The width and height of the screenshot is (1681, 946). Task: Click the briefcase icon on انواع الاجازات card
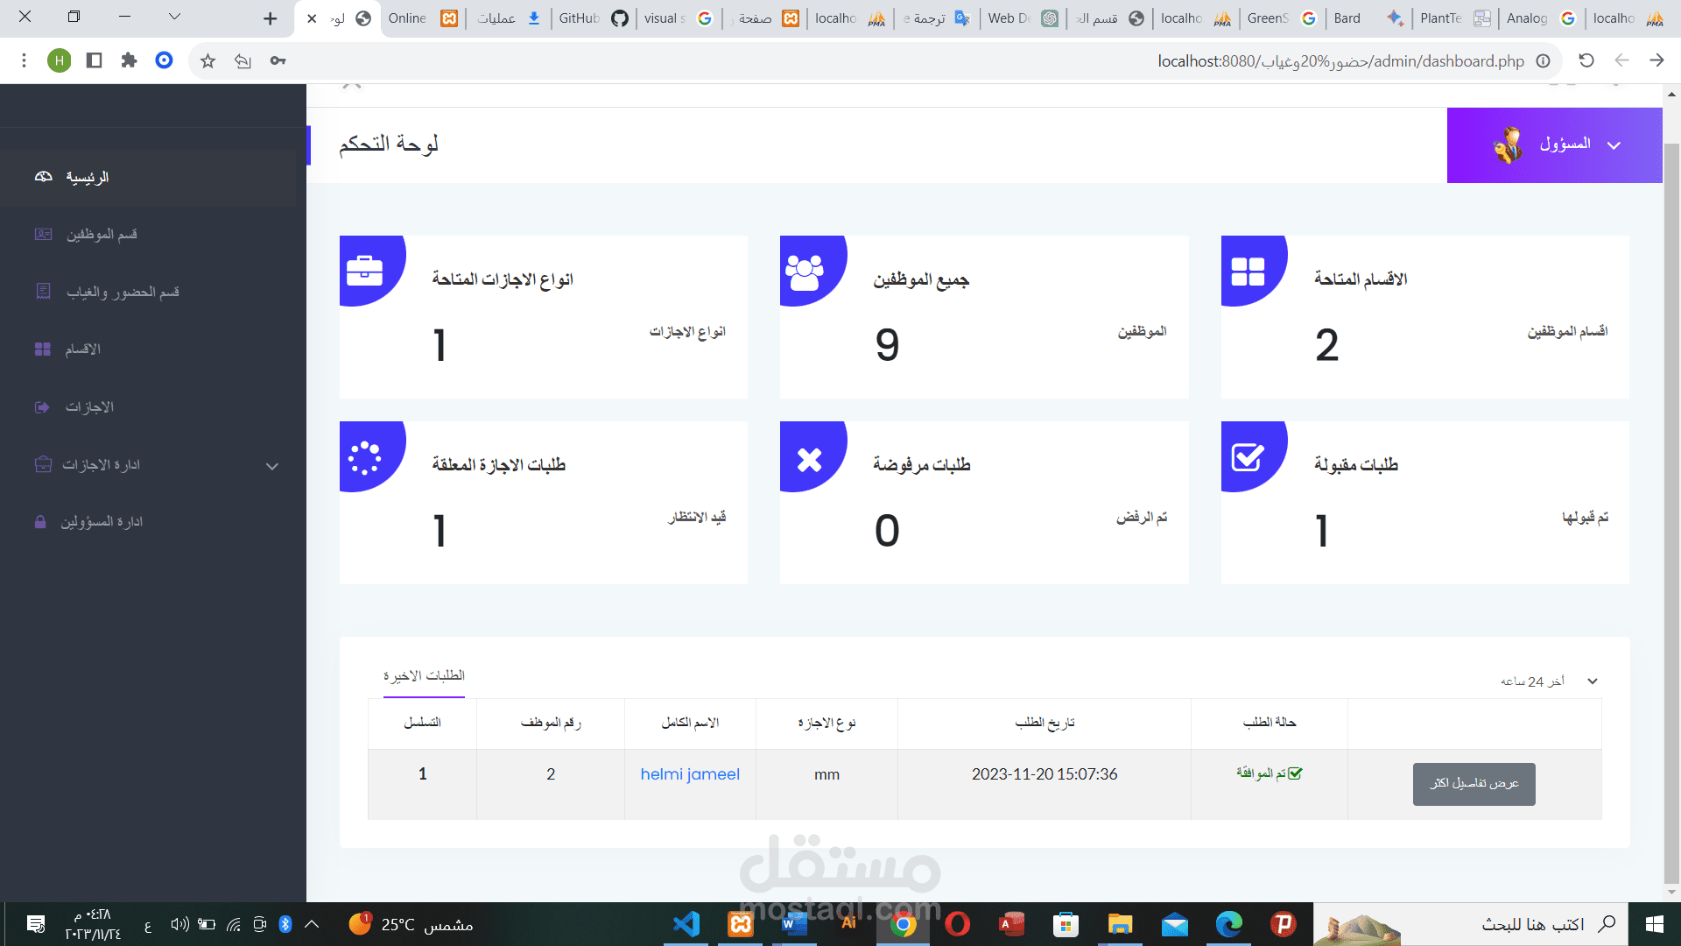coord(365,270)
